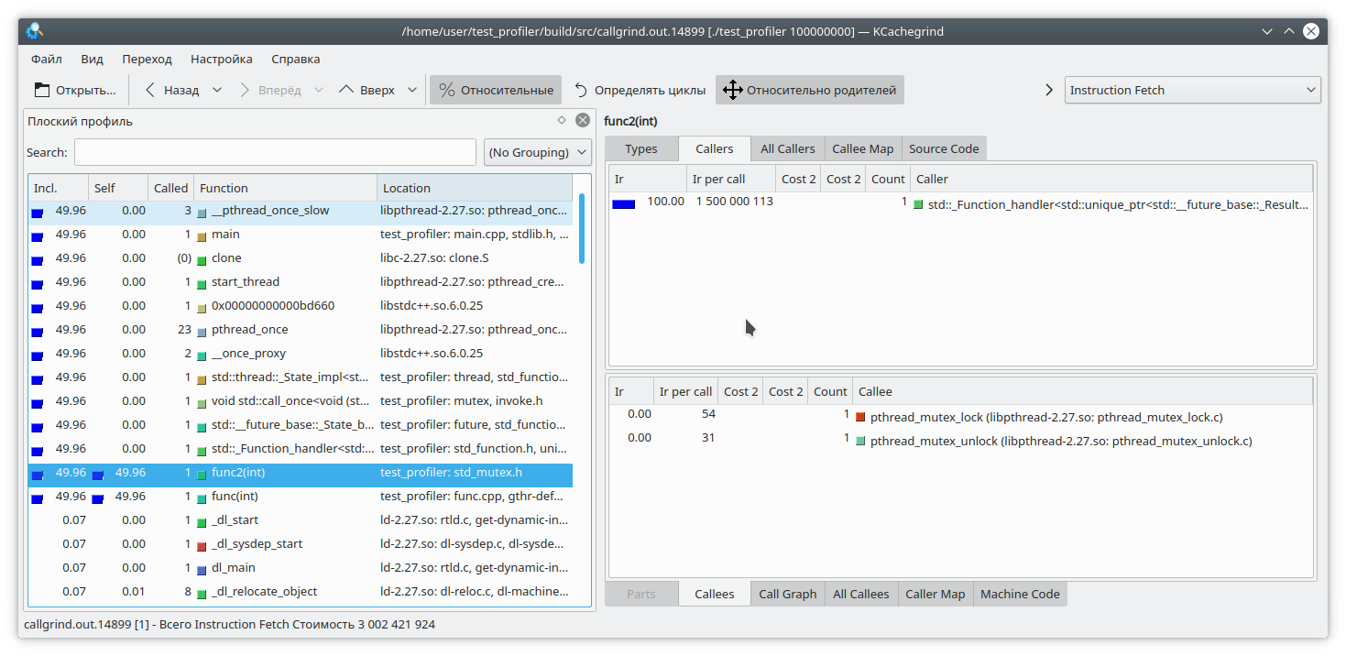Screen dimensions: 1346x656
Task: Open the Вид menu
Action: point(92,59)
